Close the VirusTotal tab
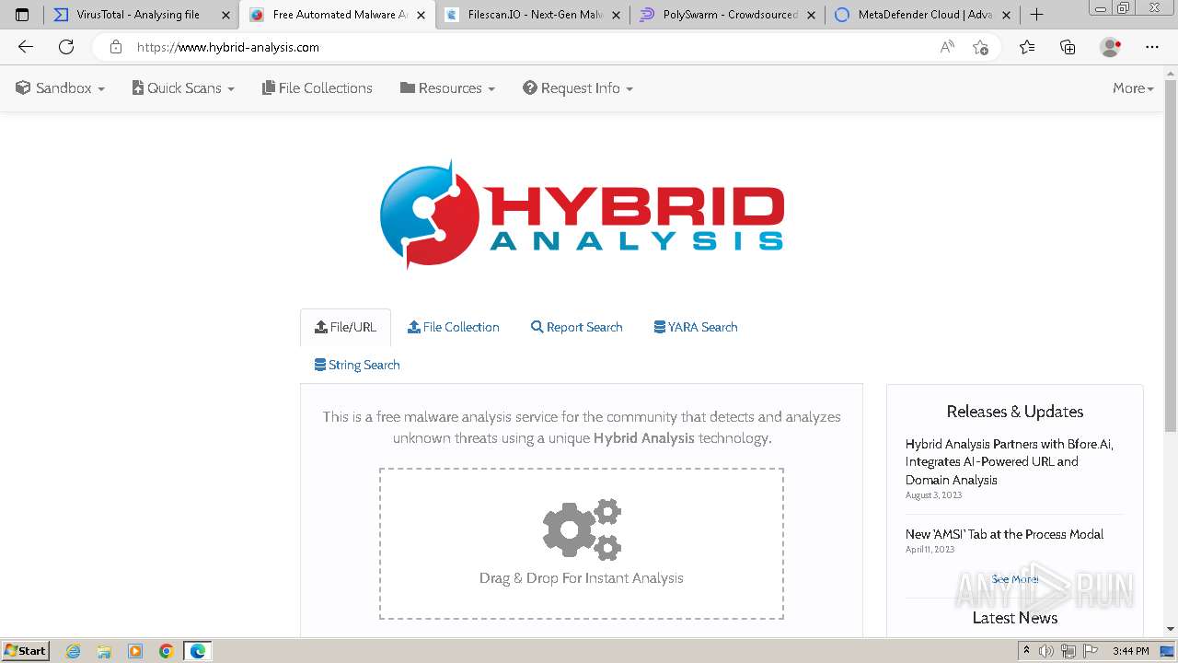The width and height of the screenshot is (1178, 663). pos(225,15)
